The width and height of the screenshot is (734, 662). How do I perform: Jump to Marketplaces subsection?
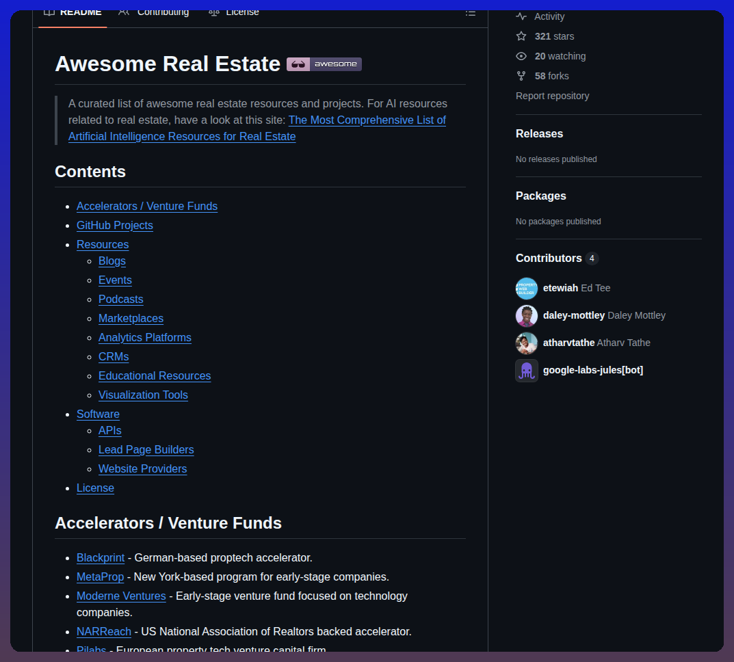[x=131, y=319]
